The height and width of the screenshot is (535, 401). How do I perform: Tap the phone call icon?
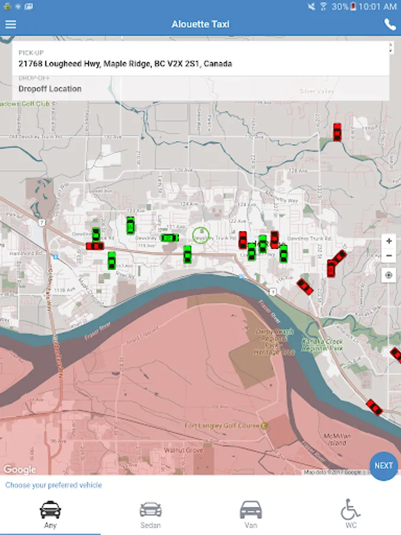pyautogui.click(x=390, y=24)
